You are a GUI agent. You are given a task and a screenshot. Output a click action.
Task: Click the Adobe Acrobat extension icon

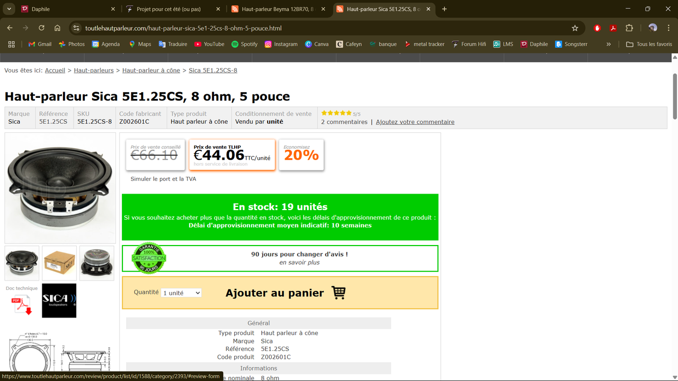point(613,28)
